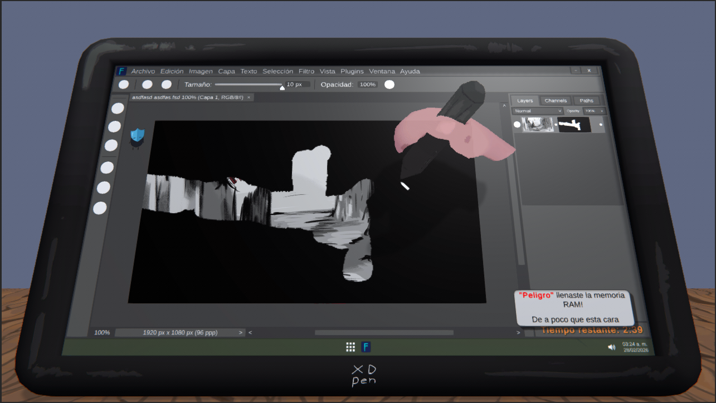The width and height of the screenshot is (716, 403).
Task: Select the third tool in the left toolbar
Action: coord(111,145)
